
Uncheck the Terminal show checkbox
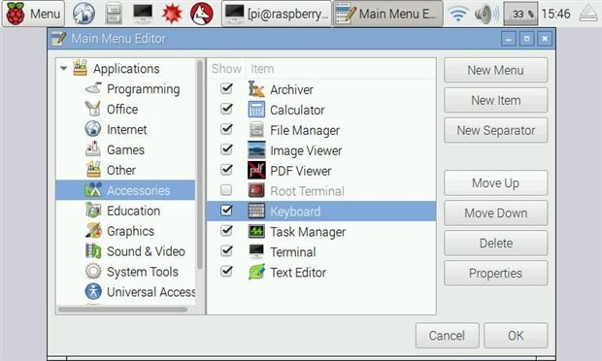(x=226, y=251)
